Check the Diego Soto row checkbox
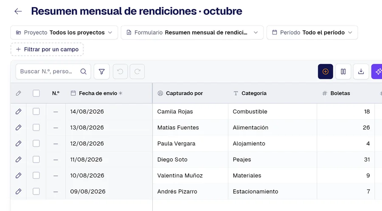382x211 pixels. click(37, 160)
